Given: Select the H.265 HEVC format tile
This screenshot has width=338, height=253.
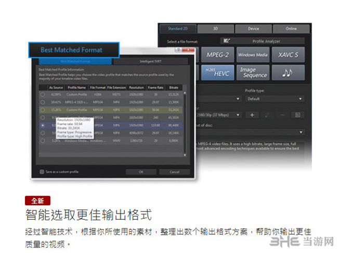Looking at the screenshot, I should [217, 73].
